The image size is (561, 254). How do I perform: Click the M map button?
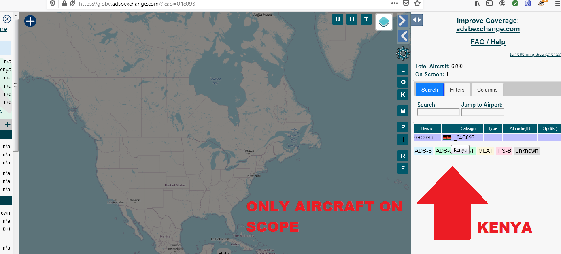[403, 111]
